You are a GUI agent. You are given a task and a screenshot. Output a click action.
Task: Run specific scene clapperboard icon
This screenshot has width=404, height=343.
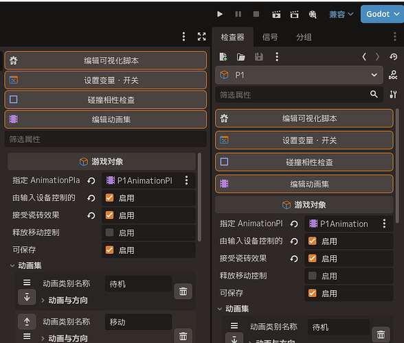[x=294, y=14]
